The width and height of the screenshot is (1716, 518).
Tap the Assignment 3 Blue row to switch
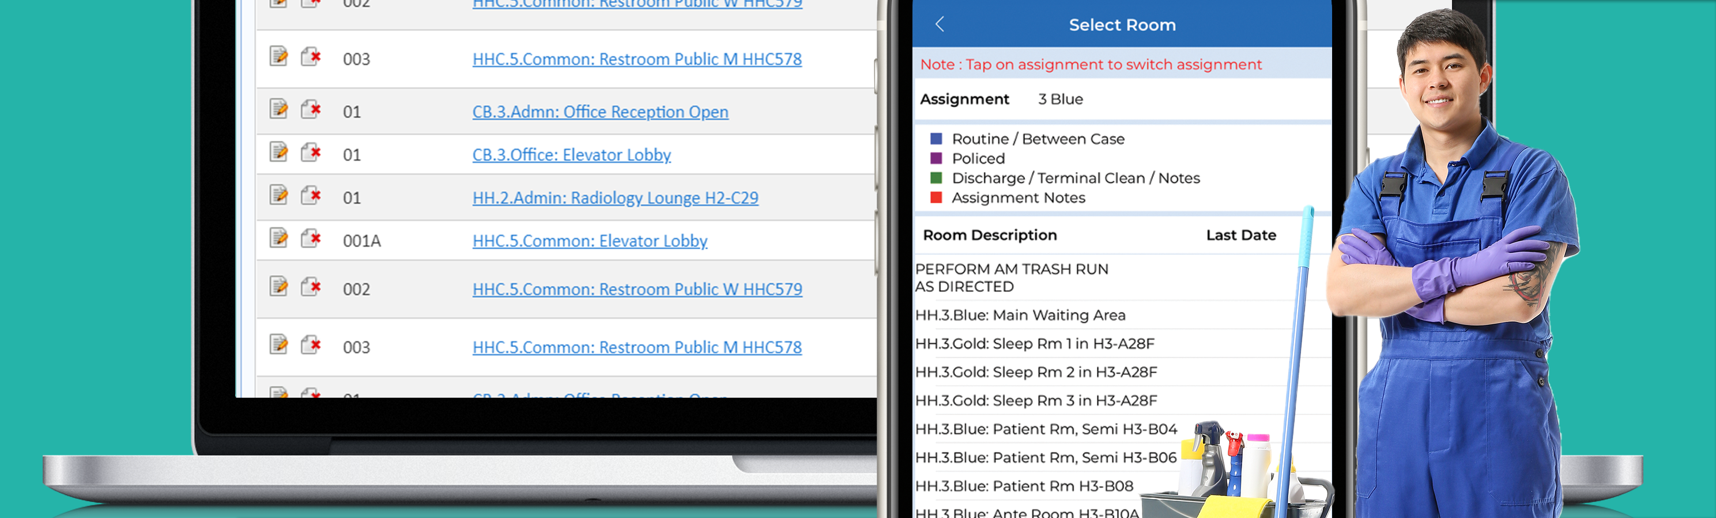[x=1122, y=99]
